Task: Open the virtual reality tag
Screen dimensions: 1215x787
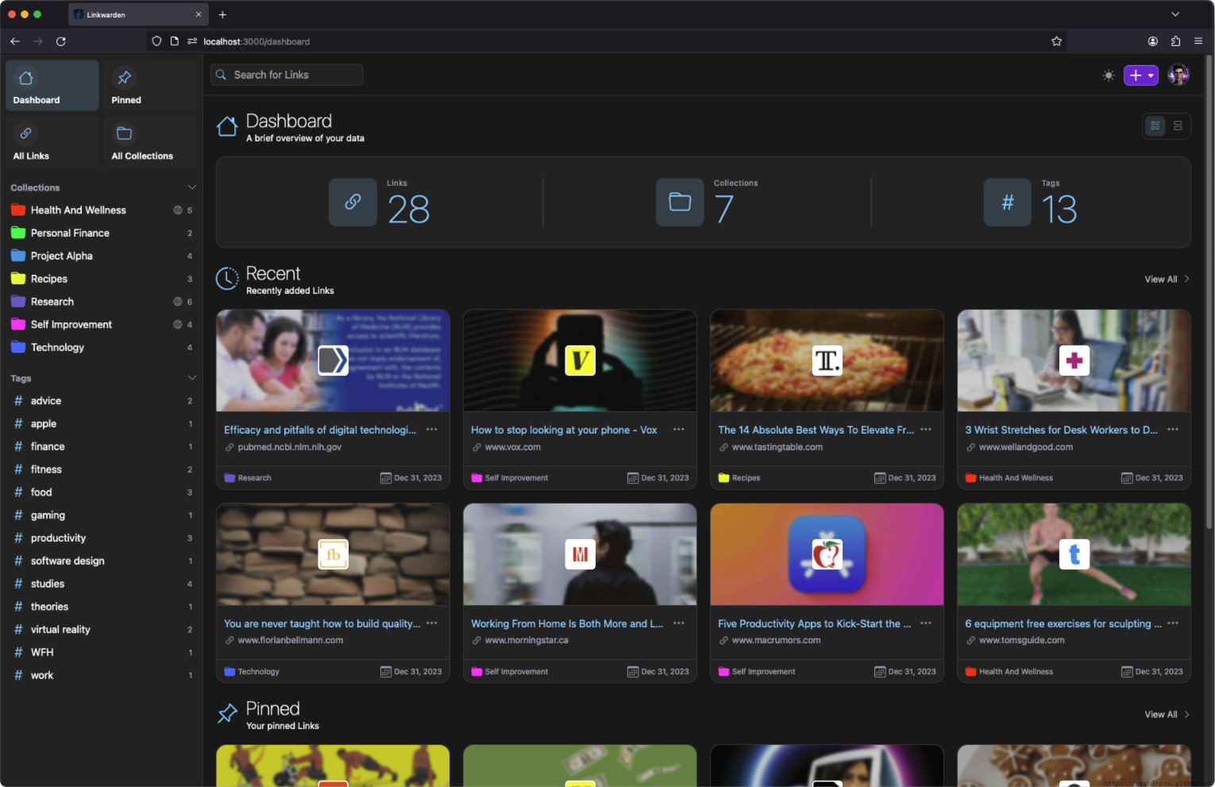Action: (x=102, y=630)
